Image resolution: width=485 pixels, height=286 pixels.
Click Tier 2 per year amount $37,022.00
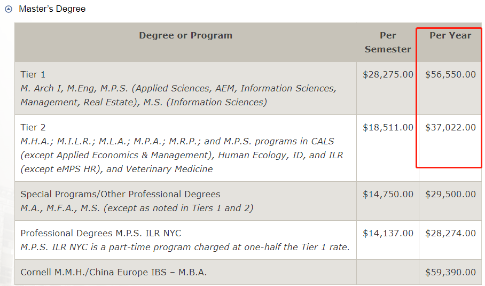(x=450, y=127)
